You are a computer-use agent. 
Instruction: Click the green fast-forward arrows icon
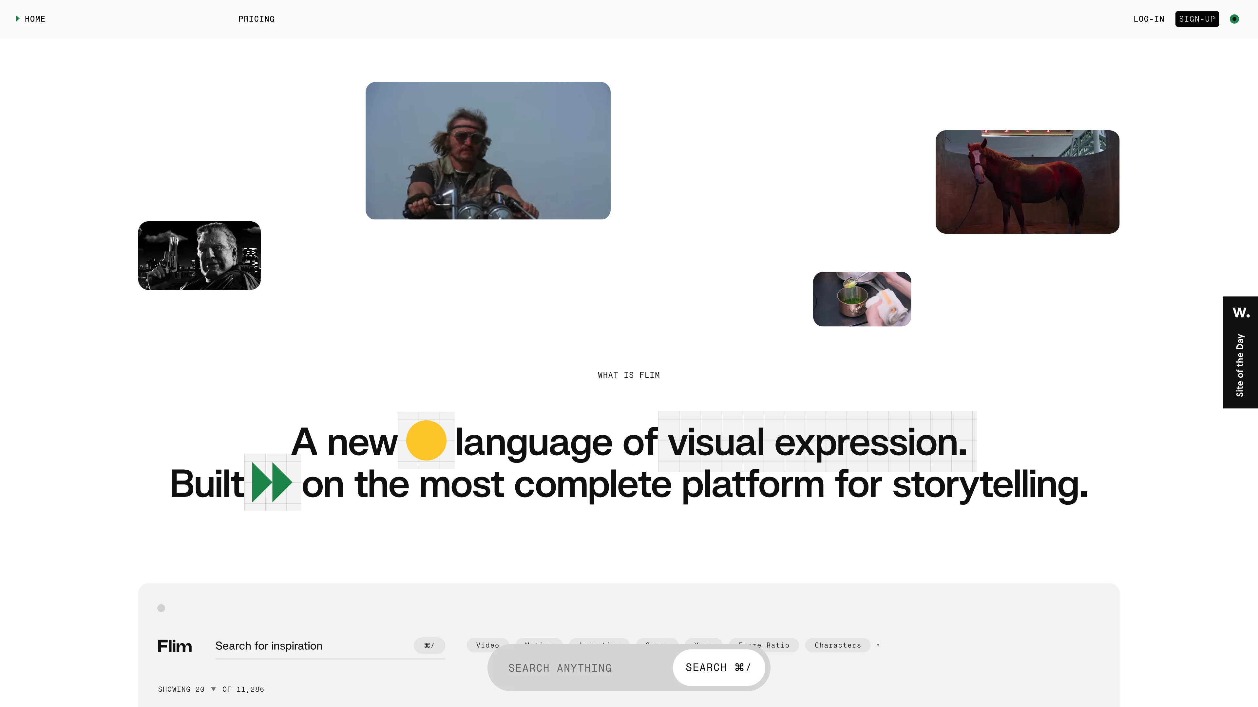pos(272,482)
